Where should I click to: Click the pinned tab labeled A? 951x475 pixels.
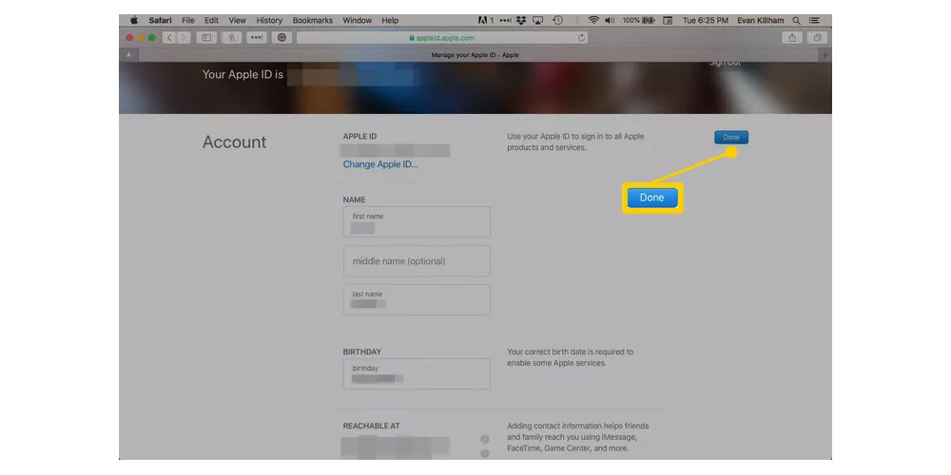(128, 55)
